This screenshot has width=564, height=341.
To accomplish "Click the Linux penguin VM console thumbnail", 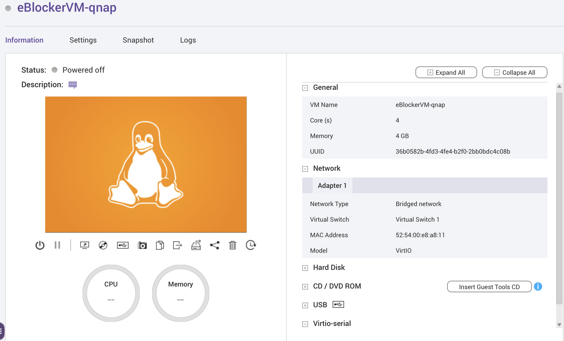I will [x=146, y=165].
